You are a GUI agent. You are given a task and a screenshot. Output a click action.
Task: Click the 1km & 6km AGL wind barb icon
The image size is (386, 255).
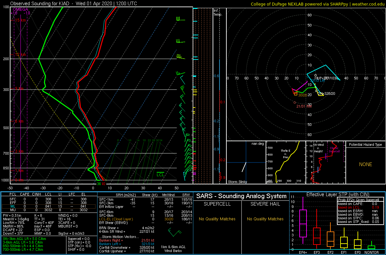(x=175, y=232)
